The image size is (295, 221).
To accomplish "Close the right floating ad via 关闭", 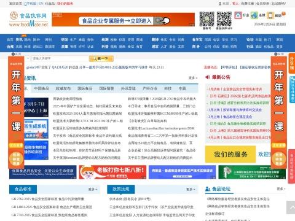I will click(279, 54).
